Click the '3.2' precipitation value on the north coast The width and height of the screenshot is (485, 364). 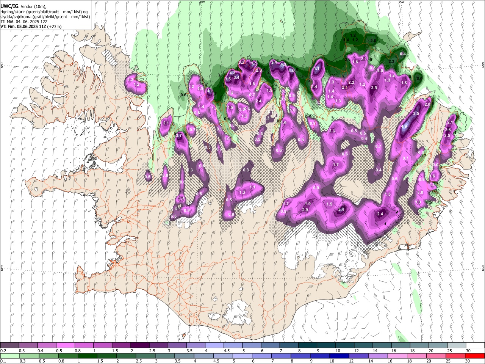(241, 62)
